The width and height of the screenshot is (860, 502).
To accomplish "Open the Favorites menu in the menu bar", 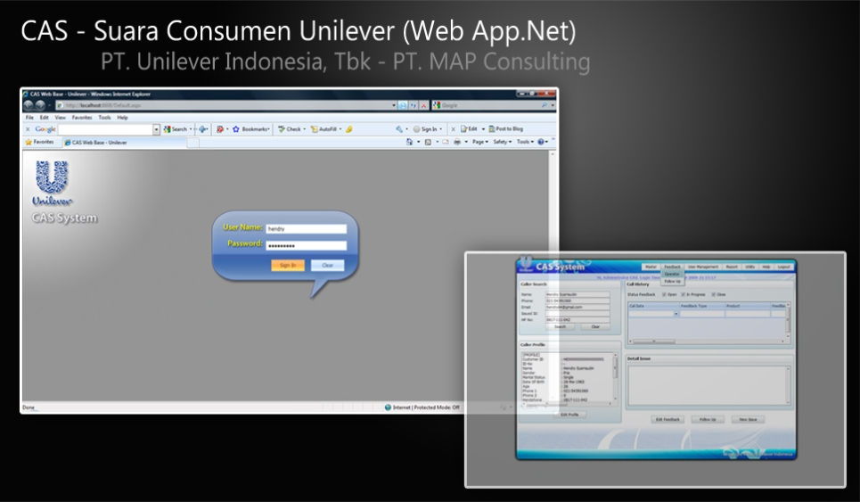I will coord(82,118).
